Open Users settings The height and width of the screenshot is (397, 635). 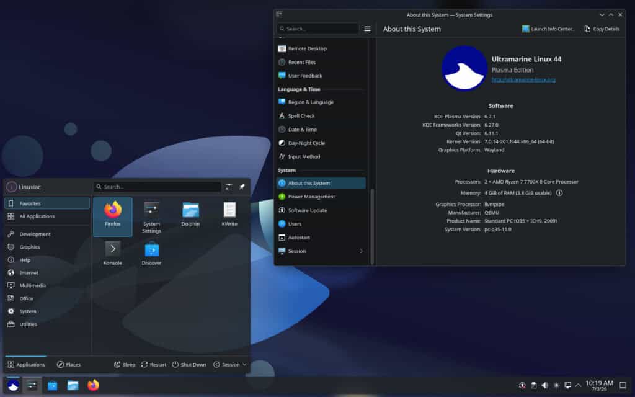pyautogui.click(x=322, y=224)
